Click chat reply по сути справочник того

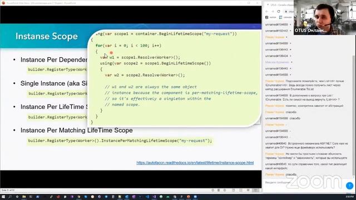pyautogui.click(x=306, y=166)
